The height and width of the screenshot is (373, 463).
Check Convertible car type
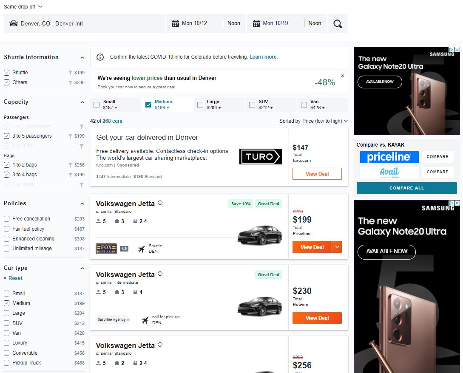click(6, 353)
